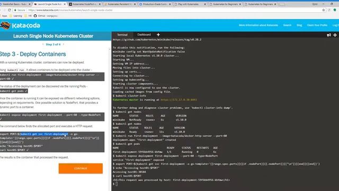Click the 'Step 3 of 4' indicator
Image resolution: width=339 pixels, height=191 pixels.
(53, 45)
